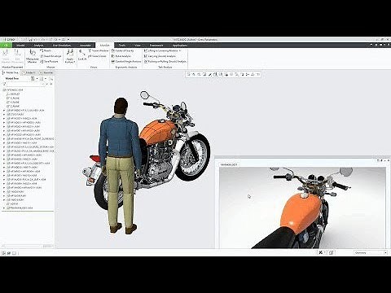Click the first status bar icon bottom left
The image size is (391, 293).
[3, 253]
